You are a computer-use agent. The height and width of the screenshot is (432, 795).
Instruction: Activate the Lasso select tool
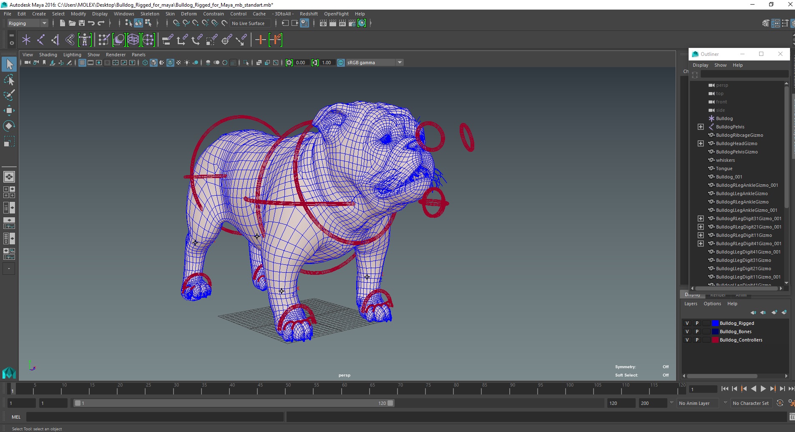point(9,80)
